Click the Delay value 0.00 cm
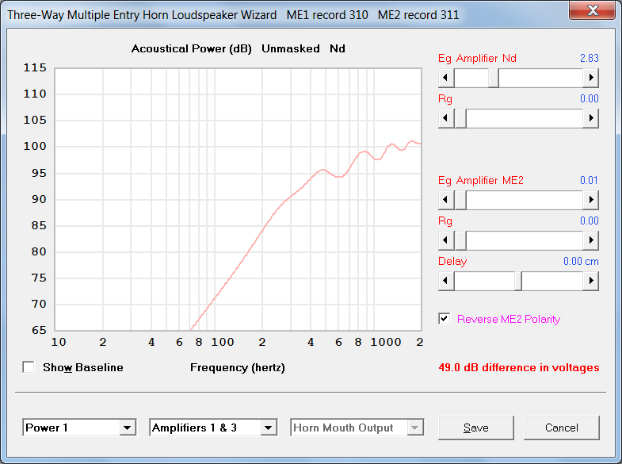 click(x=581, y=261)
